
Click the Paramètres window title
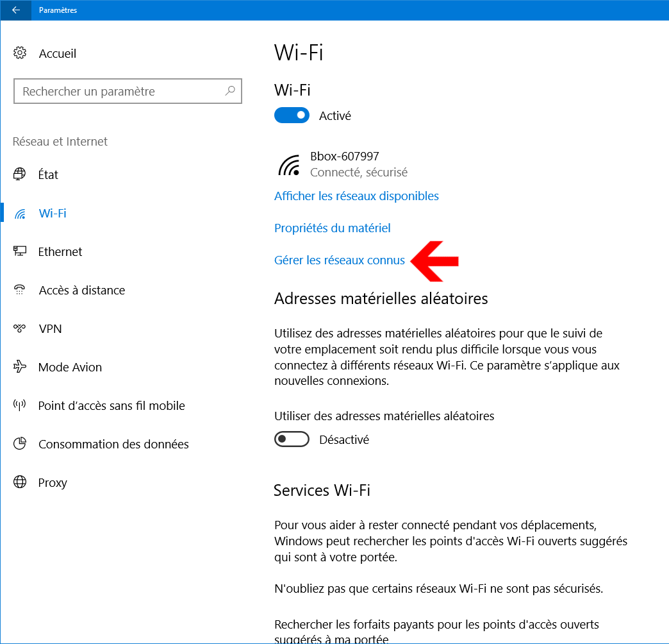(x=58, y=10)
